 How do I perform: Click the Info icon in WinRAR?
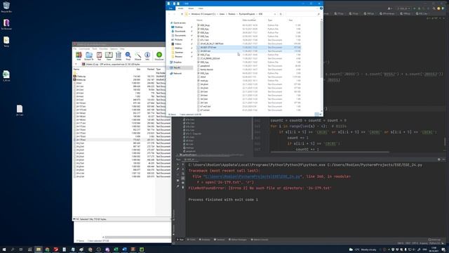click(147, 56)
